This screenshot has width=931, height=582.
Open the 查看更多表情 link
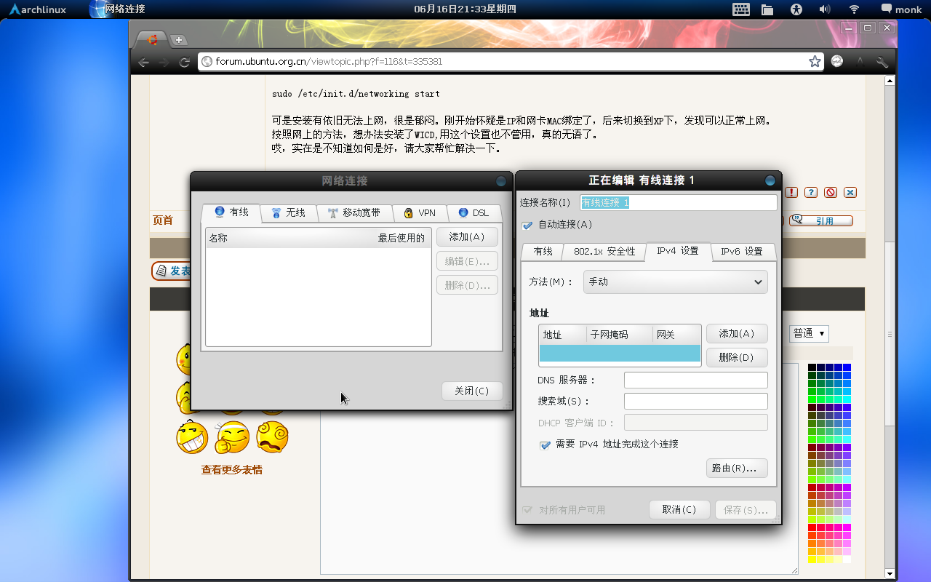[x=232, y=470]
